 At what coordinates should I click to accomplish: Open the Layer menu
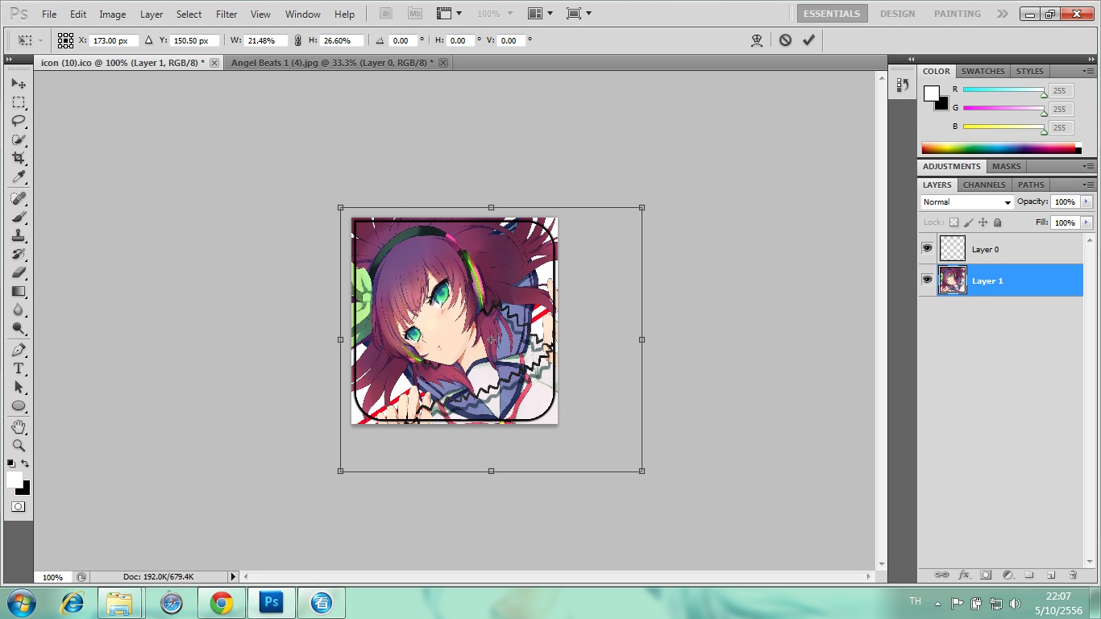pos(152,15)
